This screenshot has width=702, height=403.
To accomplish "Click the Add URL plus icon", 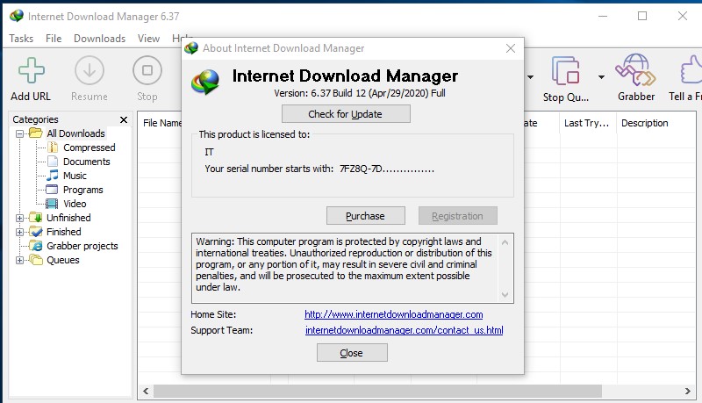I will 32,70.
